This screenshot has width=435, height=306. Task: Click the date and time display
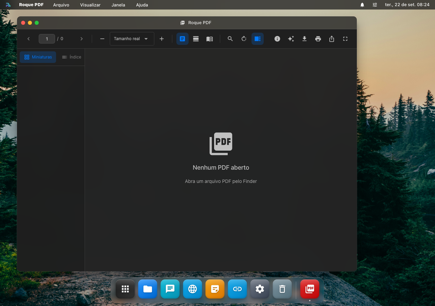[x=407, y=5]
